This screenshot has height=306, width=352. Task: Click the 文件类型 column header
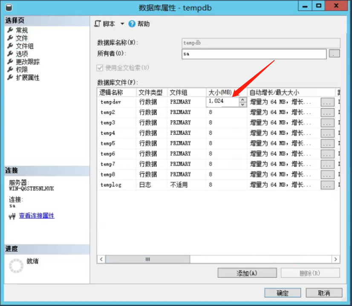click(x=152, y=93)
